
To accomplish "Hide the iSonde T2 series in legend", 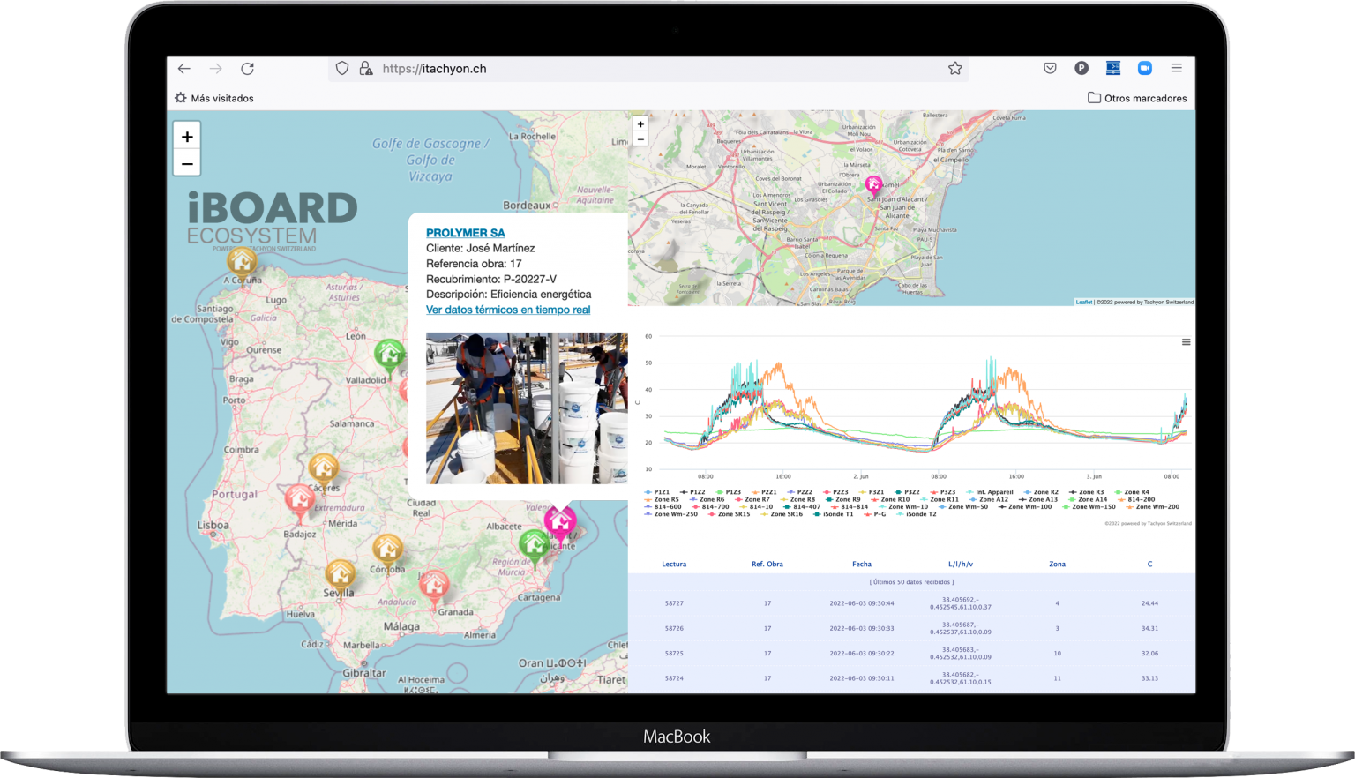I will 917,514.
